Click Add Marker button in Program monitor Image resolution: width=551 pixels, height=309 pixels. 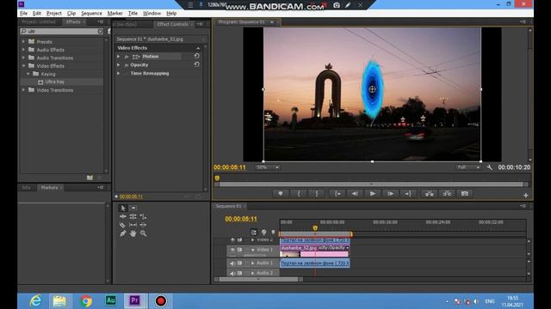pos(281,194)
